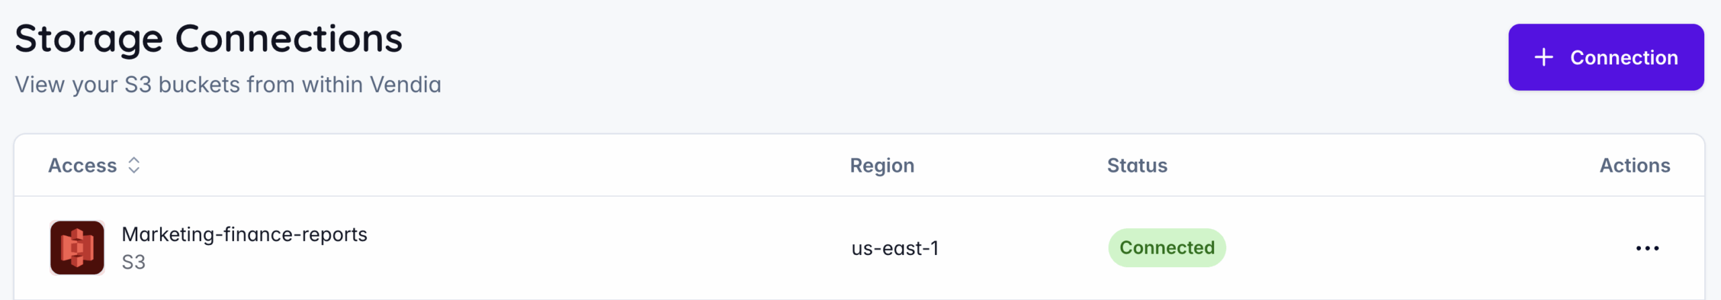This screenshot has height=300, width=1721.
Task: Toggle sort arrows beside Access header
Action: (x=134, y=165)
